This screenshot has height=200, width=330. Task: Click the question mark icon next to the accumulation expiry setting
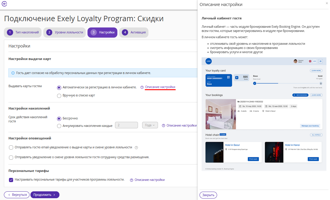coord(164,126)
